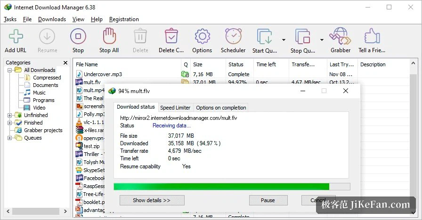Image resolution: width=422 pixels, height=220 pixels.
Task: Click the mult.flv file icon in list
Action: tap(79, 82)
